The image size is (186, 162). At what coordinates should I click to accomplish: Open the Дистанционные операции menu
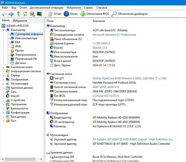[x=46, y=8]
